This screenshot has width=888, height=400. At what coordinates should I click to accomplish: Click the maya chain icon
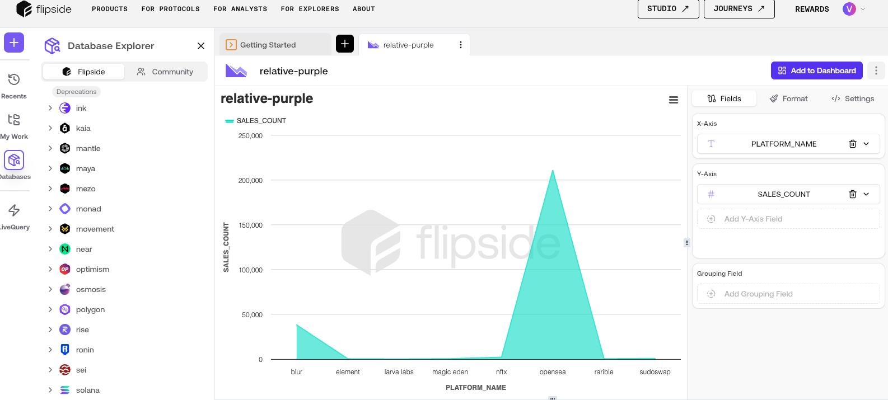65,168
